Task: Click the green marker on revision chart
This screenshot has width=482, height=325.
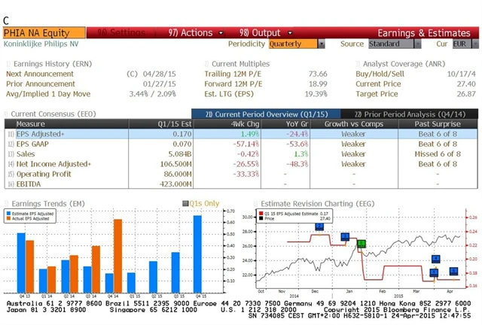Action: pyautogui.click(x=361, y=244)
